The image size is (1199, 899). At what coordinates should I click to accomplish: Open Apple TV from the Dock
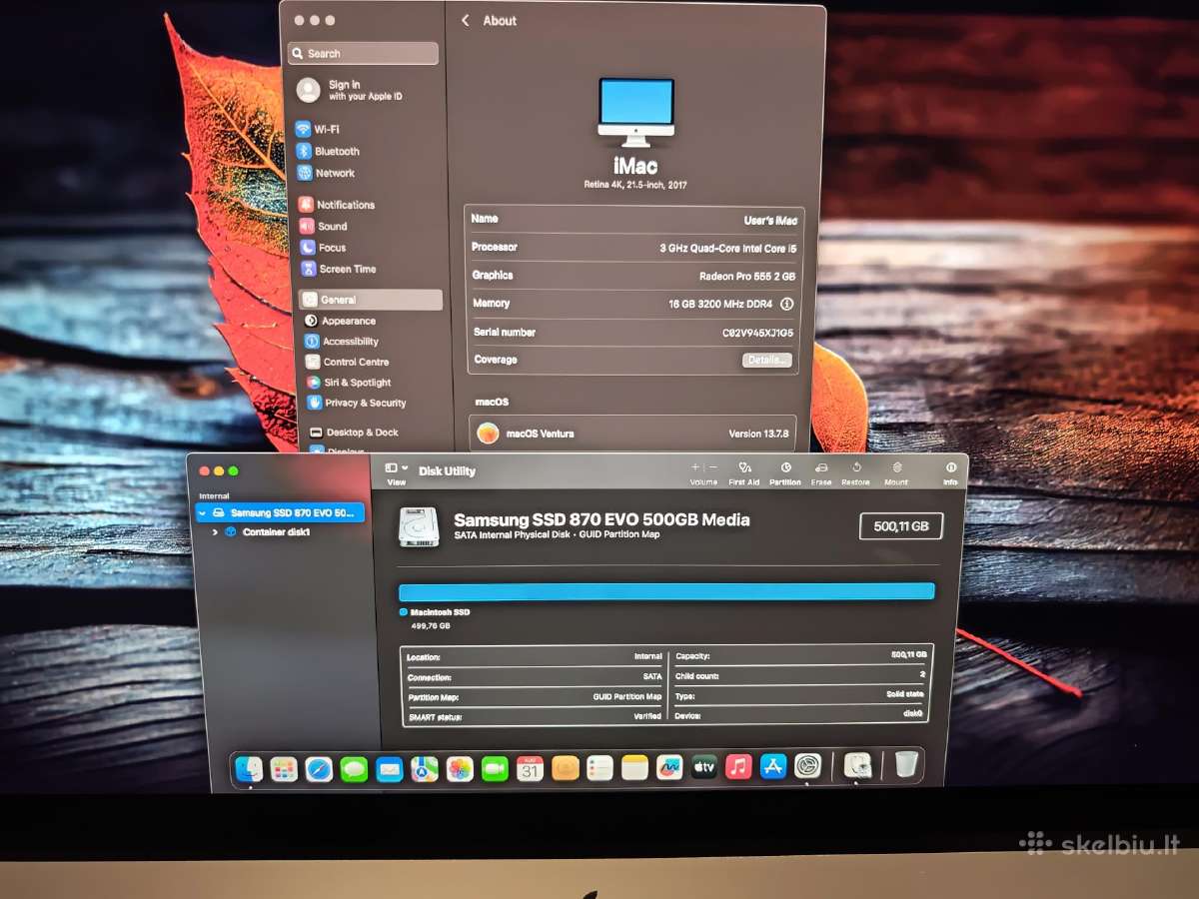704,767
